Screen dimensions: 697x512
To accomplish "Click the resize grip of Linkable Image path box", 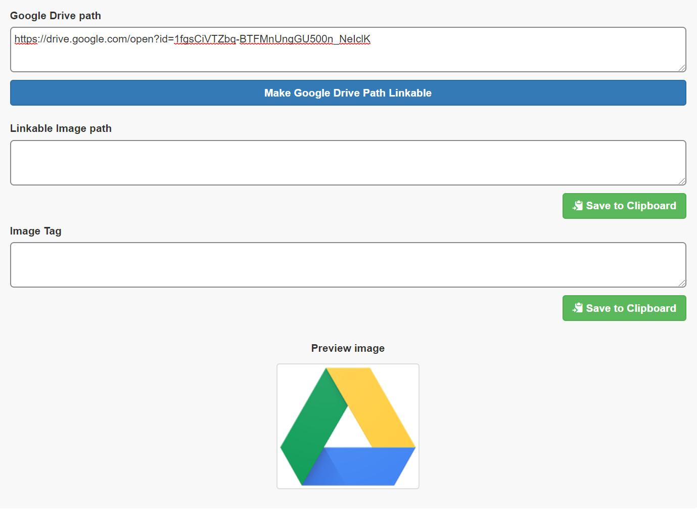I will pyautogui.click(x=682, y=181).
